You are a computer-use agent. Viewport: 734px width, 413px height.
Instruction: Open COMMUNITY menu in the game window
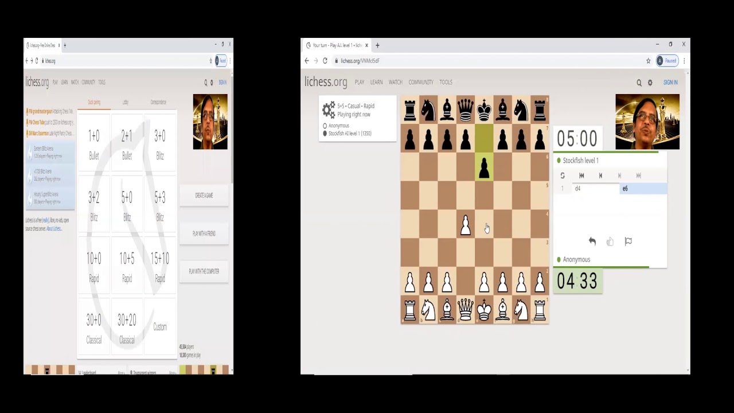pos(421,83)
